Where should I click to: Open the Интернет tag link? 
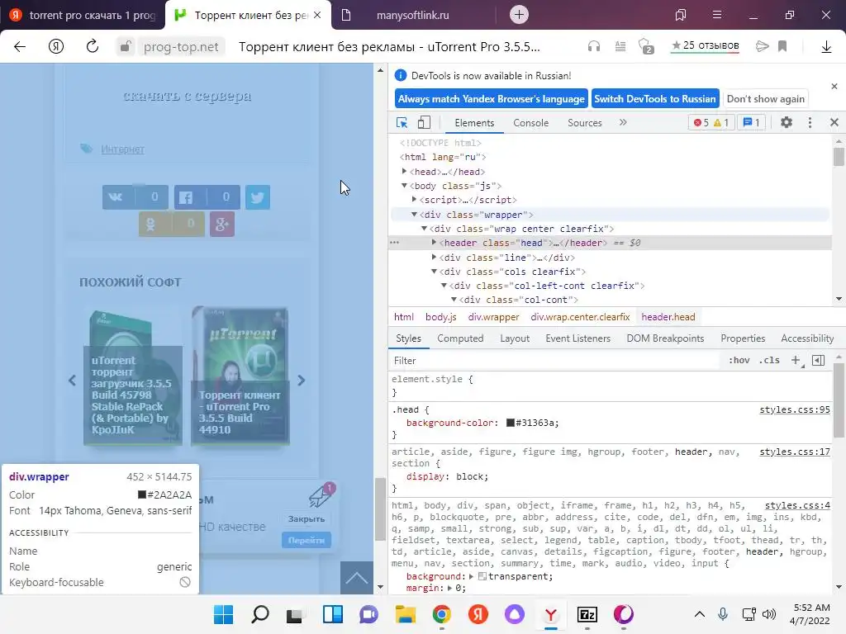point(122,149)
